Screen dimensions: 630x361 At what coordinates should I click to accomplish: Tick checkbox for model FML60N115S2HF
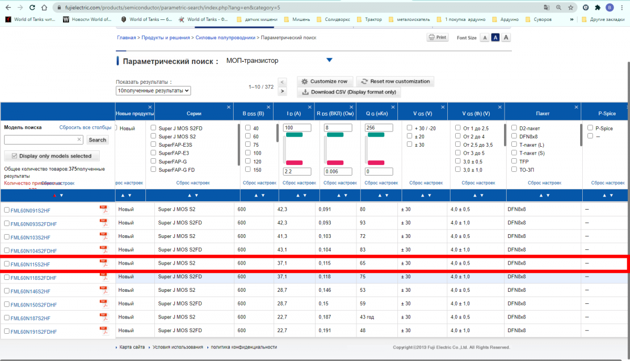7,264
